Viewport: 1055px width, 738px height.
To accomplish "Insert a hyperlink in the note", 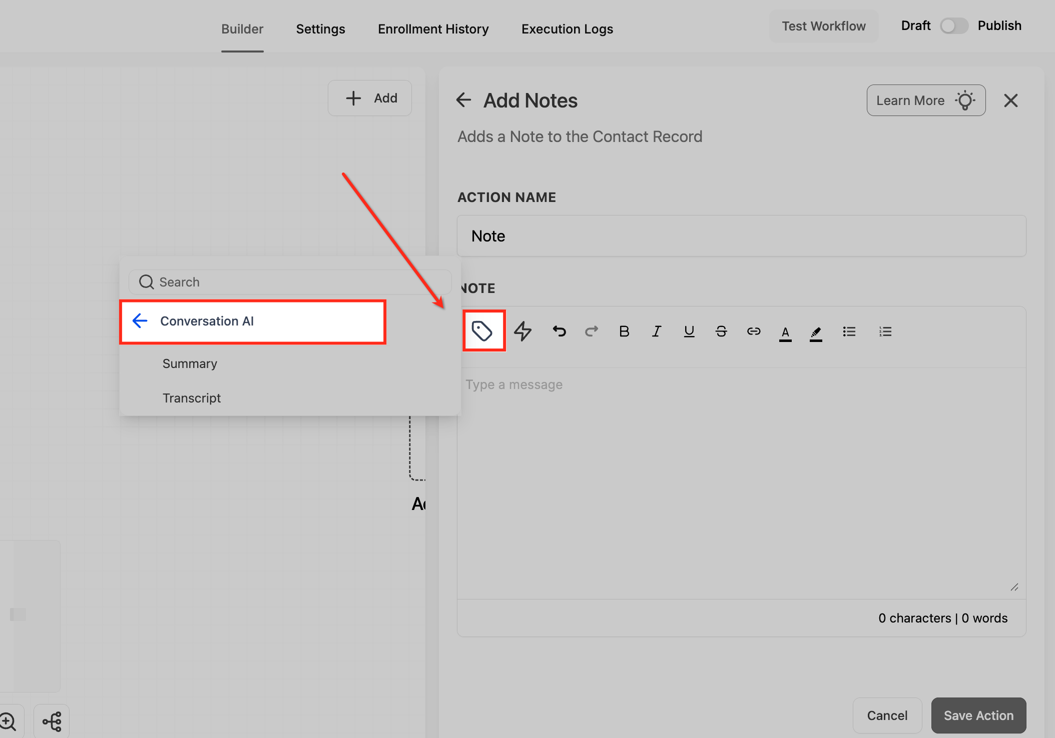I will tap(753, 331).
